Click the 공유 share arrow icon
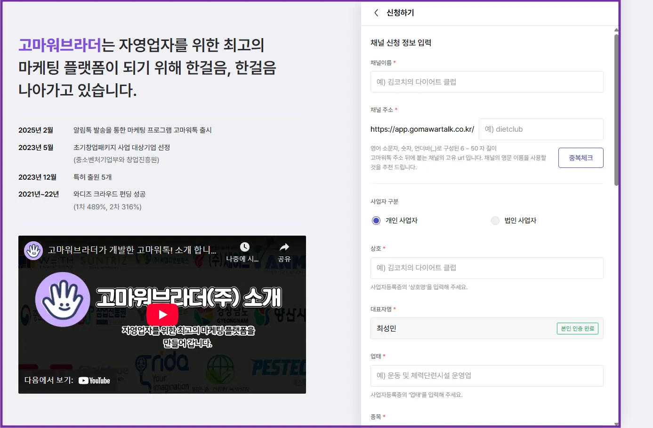 284,247
